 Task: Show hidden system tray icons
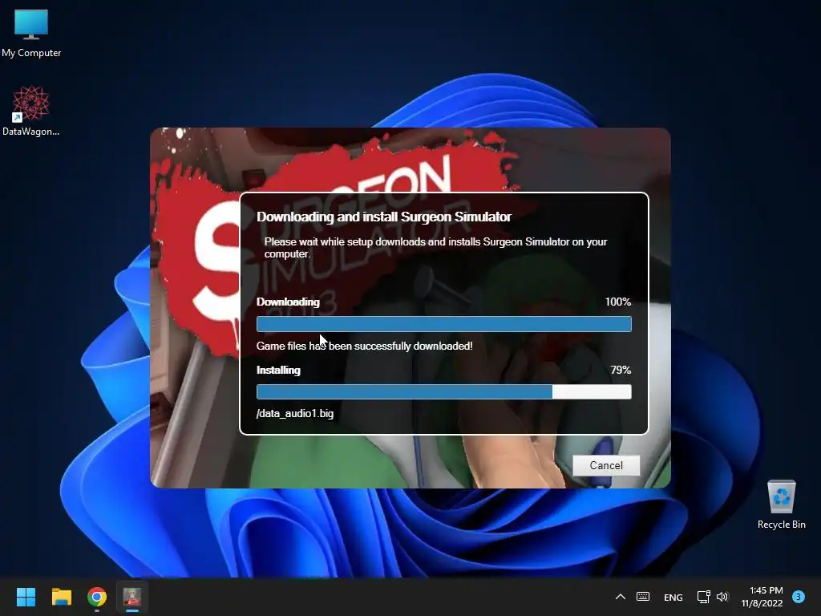[x=621, y=597]
